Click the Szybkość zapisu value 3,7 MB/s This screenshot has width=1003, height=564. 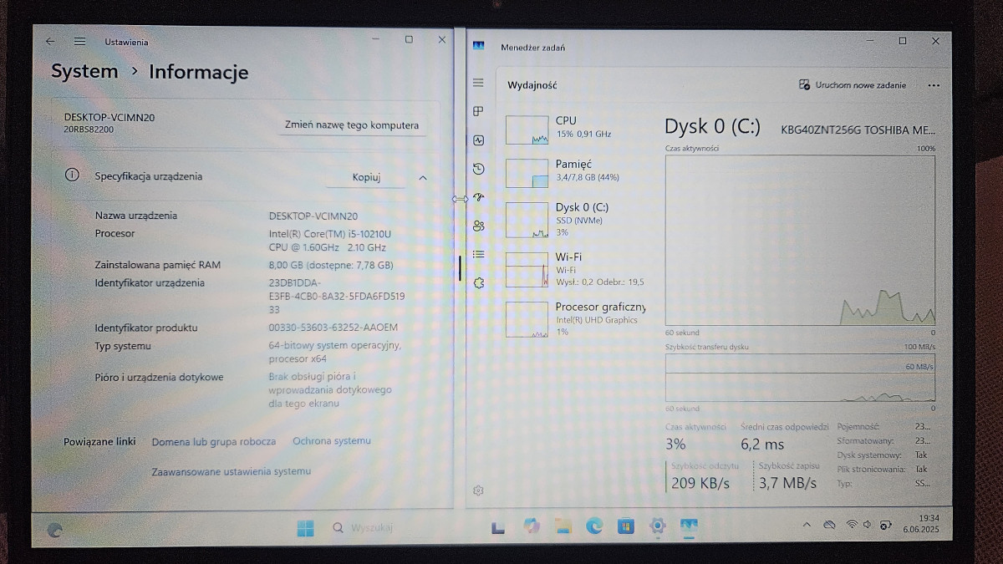[787, 483]
